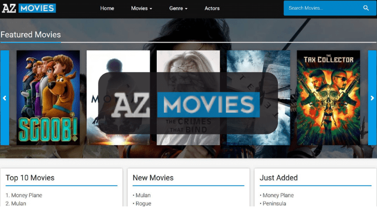377x215 pixels.
Task: Open Mulan in Top 10 Movies list
Action: pyautogui.click(x=18, y=204)
